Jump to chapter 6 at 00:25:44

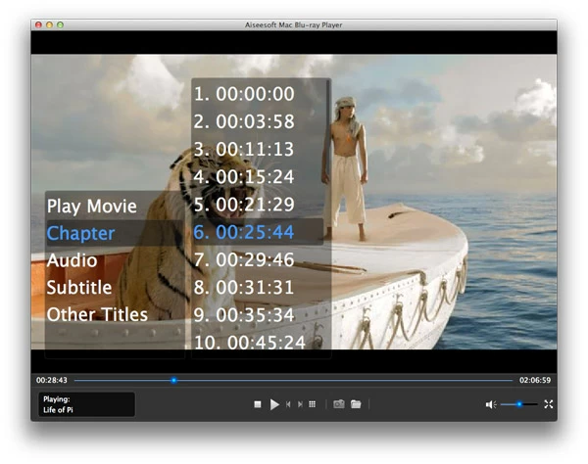tap(244, 232)
